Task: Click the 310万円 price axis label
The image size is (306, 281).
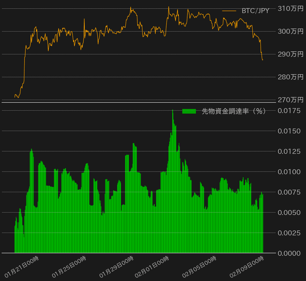Action: (x=290, y=9)
